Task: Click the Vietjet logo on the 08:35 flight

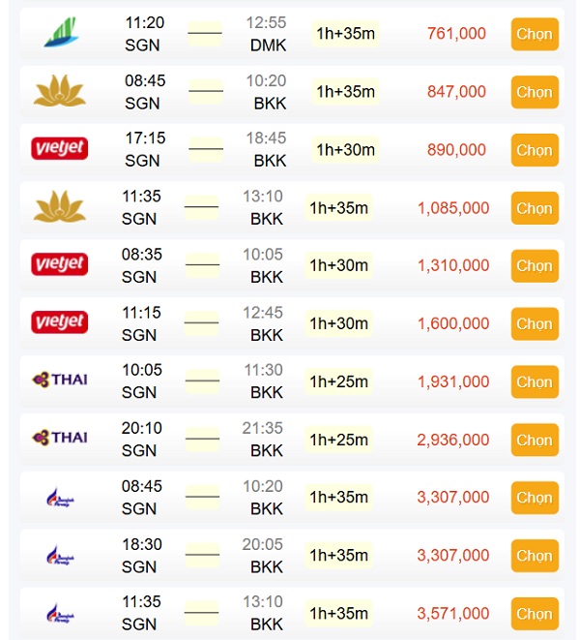Action: pos(60,264)
